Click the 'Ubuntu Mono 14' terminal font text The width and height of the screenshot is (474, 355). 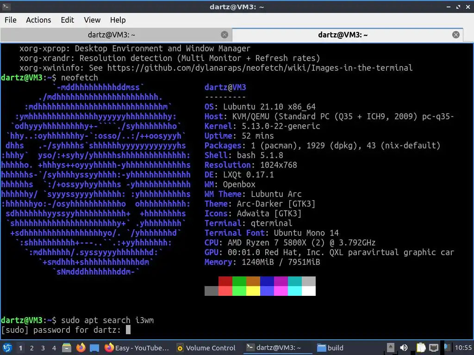click(306, 233)
